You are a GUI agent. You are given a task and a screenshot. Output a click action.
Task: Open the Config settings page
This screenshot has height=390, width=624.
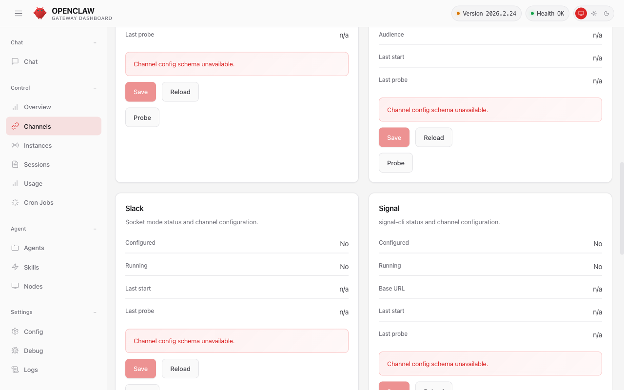tap(34, 331)
